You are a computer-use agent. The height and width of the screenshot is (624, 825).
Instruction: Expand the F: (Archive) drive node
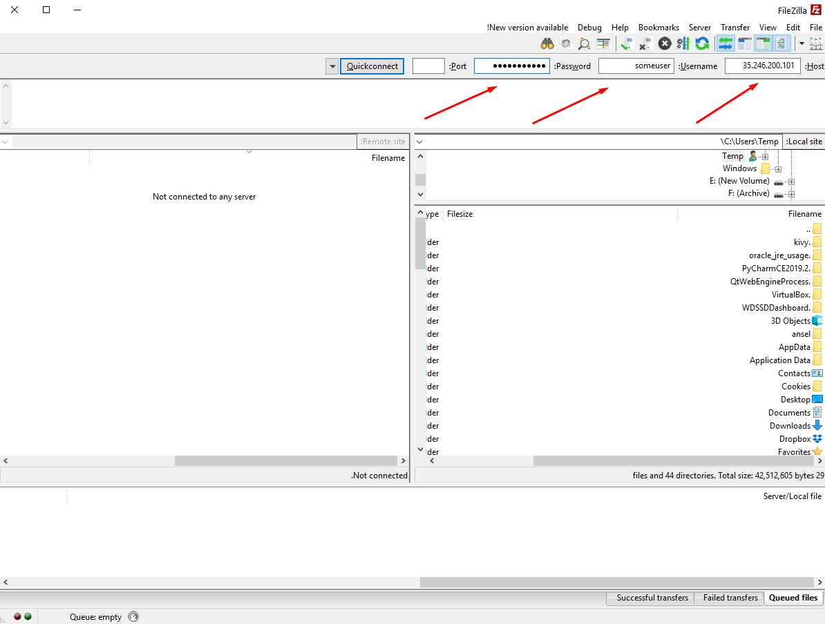pyautogui.click(x=791, y=195)
